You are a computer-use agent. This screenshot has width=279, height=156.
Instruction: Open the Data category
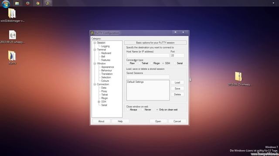(x=104, y=88)
